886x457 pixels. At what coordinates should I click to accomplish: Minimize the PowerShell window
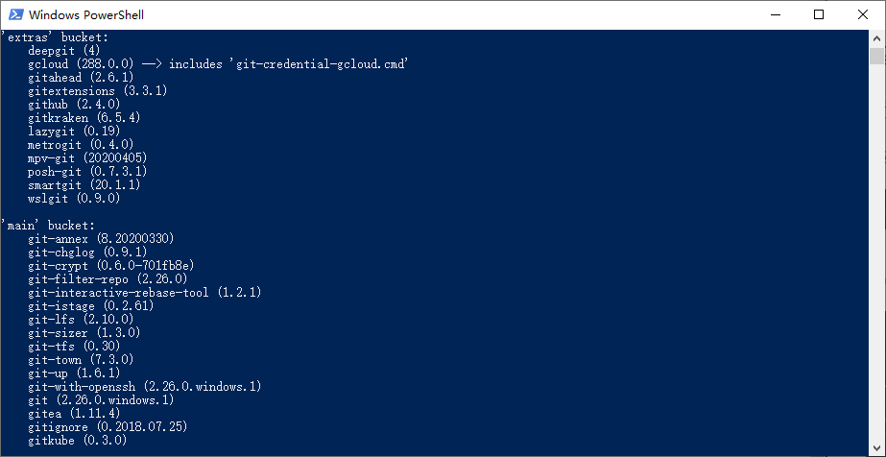(x=776, y=14)
